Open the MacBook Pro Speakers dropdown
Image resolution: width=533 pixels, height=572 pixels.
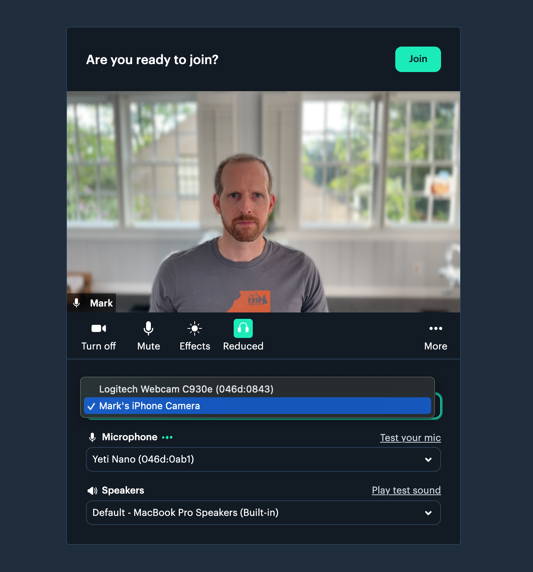coord(264,513)
